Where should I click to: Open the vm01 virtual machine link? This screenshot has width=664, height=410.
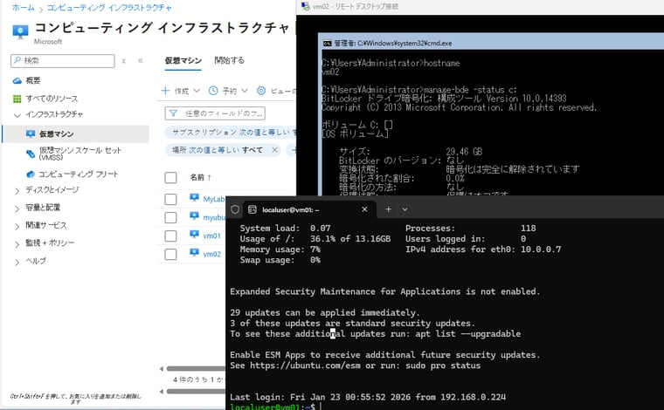click(211, 236)
